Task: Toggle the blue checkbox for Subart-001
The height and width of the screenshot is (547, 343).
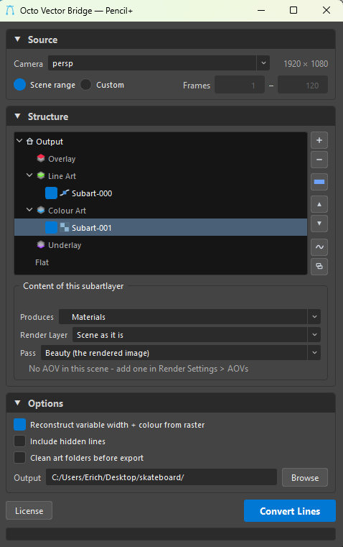Action: point(51,227)
